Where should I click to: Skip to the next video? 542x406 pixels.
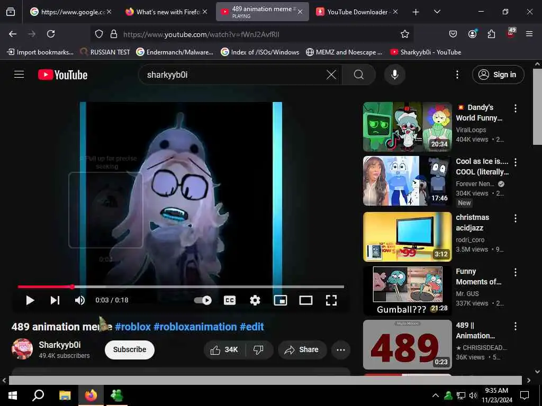click(55, 300)
